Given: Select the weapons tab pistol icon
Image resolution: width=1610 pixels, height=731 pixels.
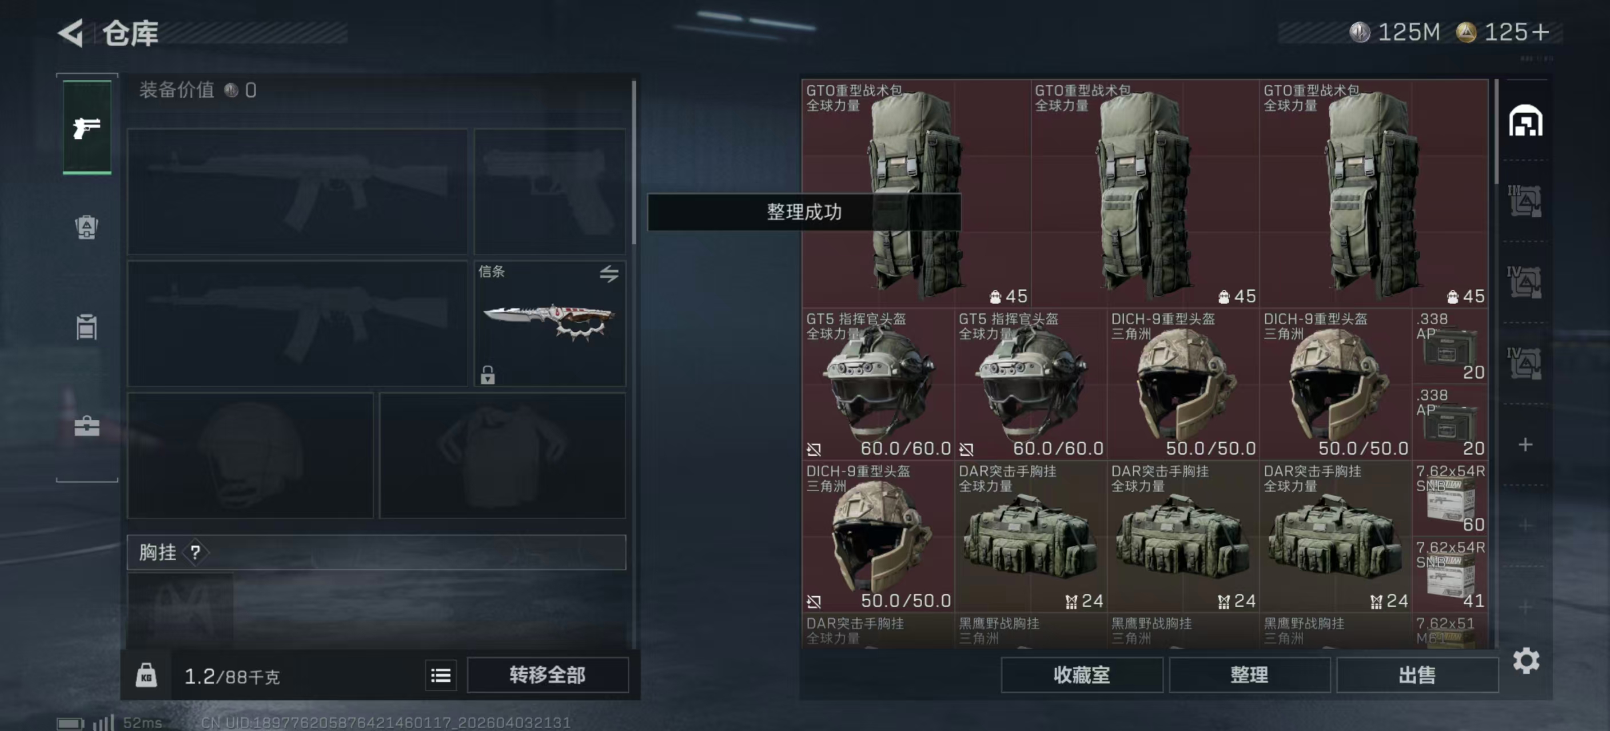Looking at the screenshot, I should (x=87, y=127).
